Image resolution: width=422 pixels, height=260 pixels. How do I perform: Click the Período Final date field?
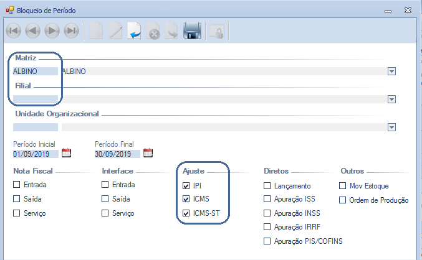tap(117, 154)
